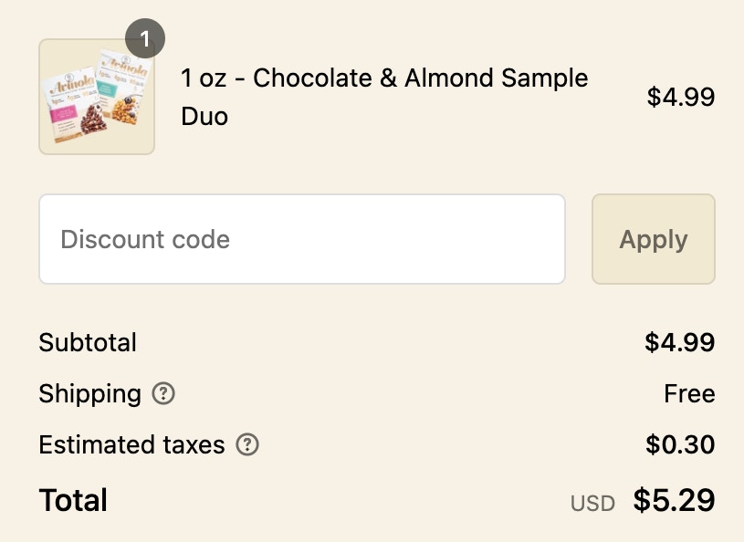
Task: Click the $0.30 tax amount
Action: click(680, 444)
